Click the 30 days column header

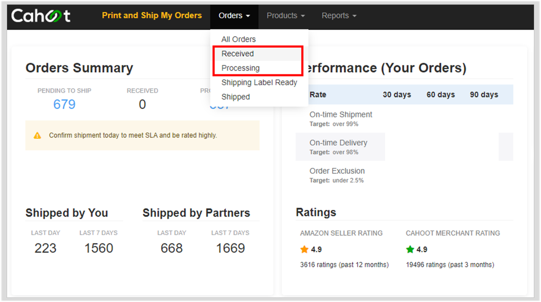(397, 95)
